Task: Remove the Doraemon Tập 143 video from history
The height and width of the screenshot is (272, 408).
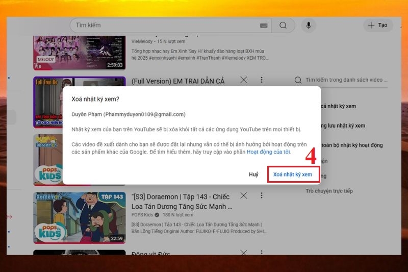Action: (x=244, y=195)
